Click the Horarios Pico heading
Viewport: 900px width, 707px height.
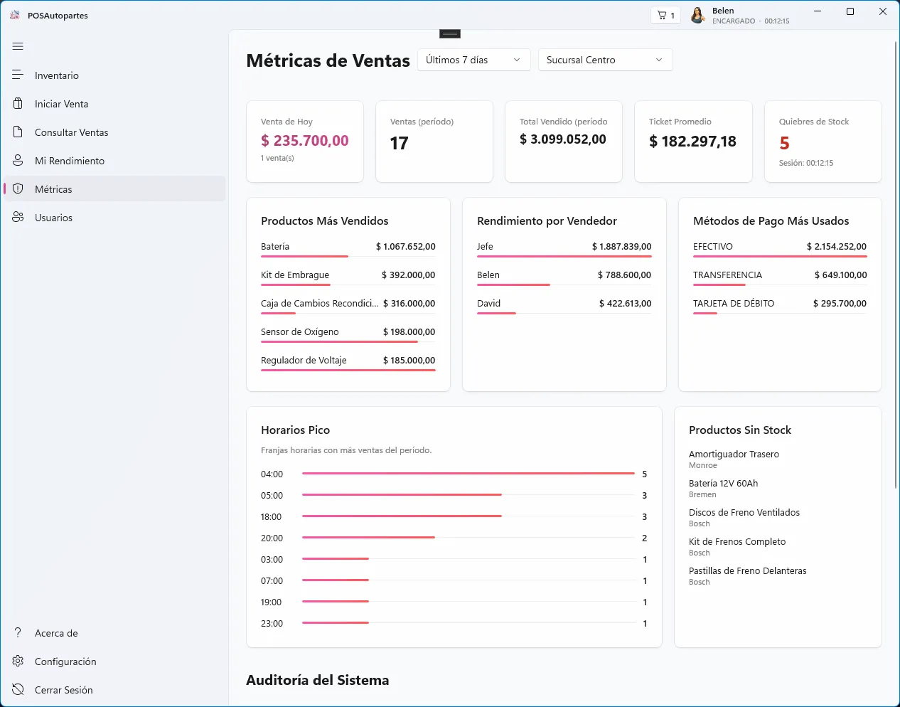click(x=295, y=430)
